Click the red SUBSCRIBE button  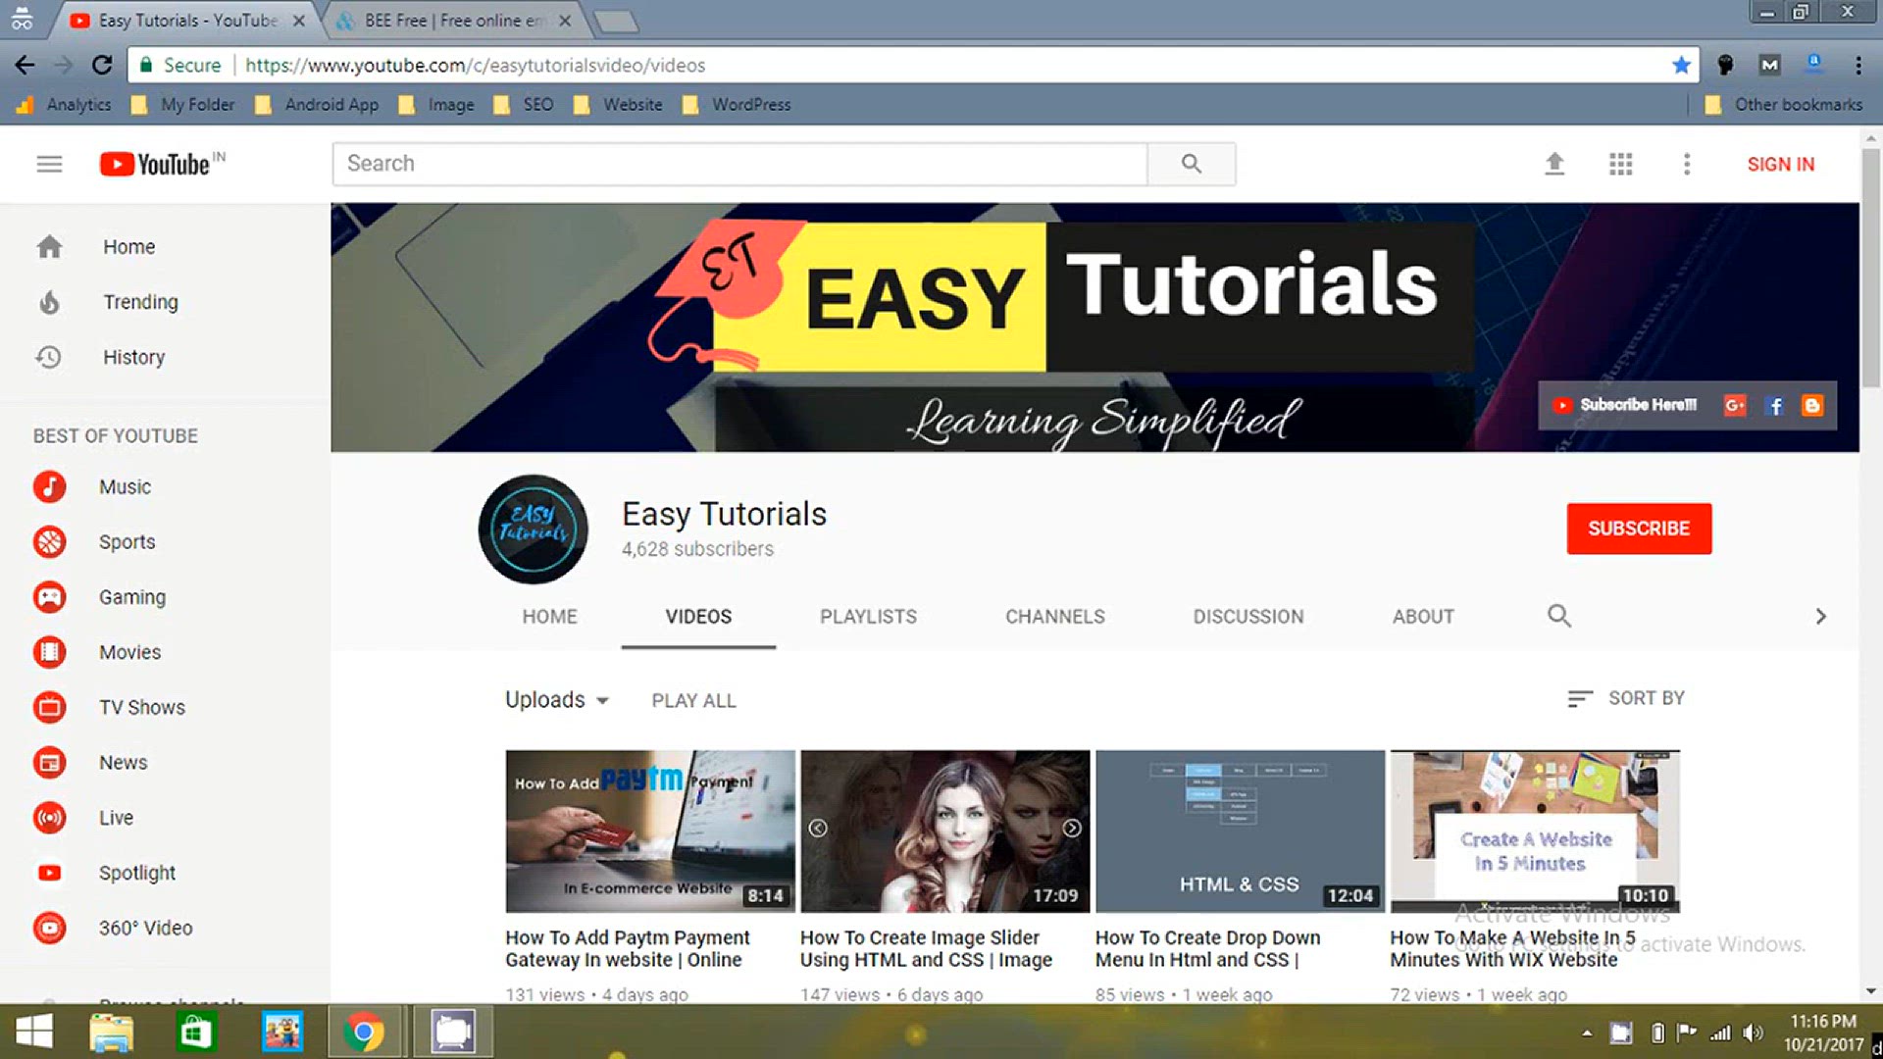tap(1639, 529)
